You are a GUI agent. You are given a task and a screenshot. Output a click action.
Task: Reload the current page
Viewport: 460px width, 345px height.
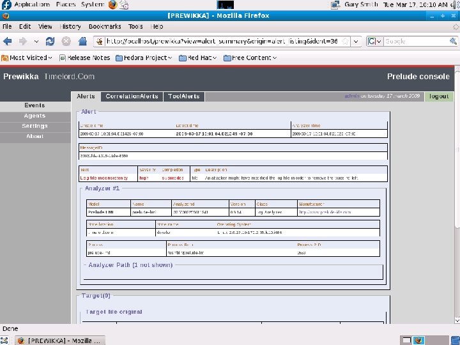coord(50,42)
